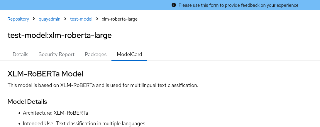Click the 'Please use' feedback banner text
The width and height of the screenshot is (320, 127).
point(189,5)
